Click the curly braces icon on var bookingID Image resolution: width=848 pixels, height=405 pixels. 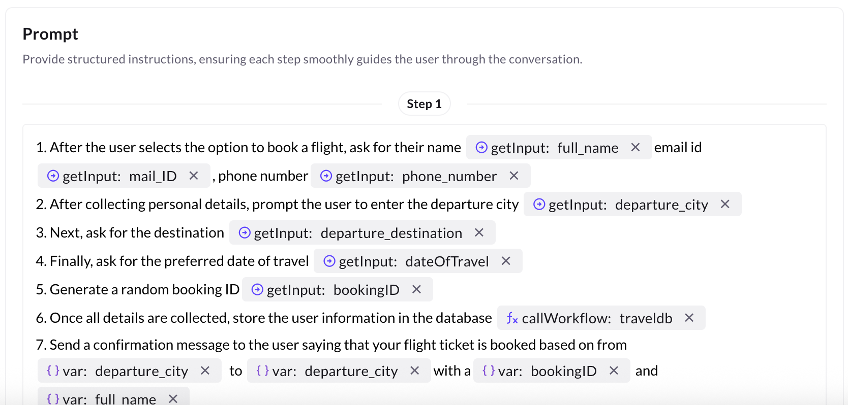489,371
